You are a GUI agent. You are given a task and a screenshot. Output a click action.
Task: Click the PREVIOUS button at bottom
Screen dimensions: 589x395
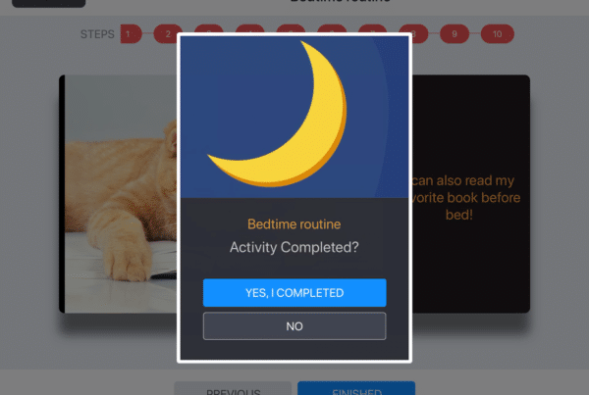233,388
